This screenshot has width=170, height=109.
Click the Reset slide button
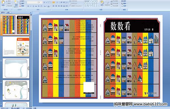click(x=22, y=4)
